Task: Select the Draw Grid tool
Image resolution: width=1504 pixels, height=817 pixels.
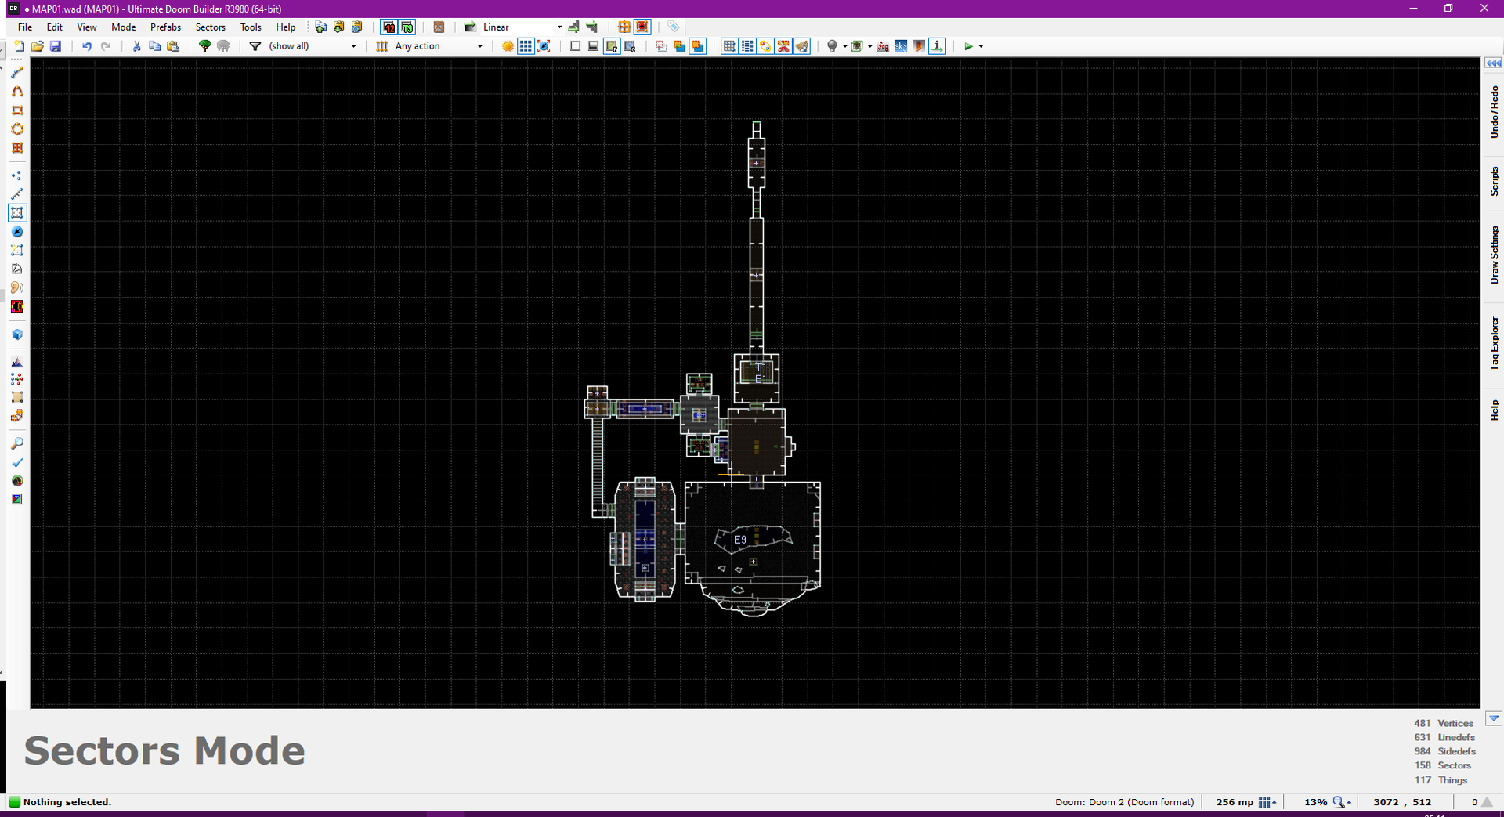Action: point(17,148)
